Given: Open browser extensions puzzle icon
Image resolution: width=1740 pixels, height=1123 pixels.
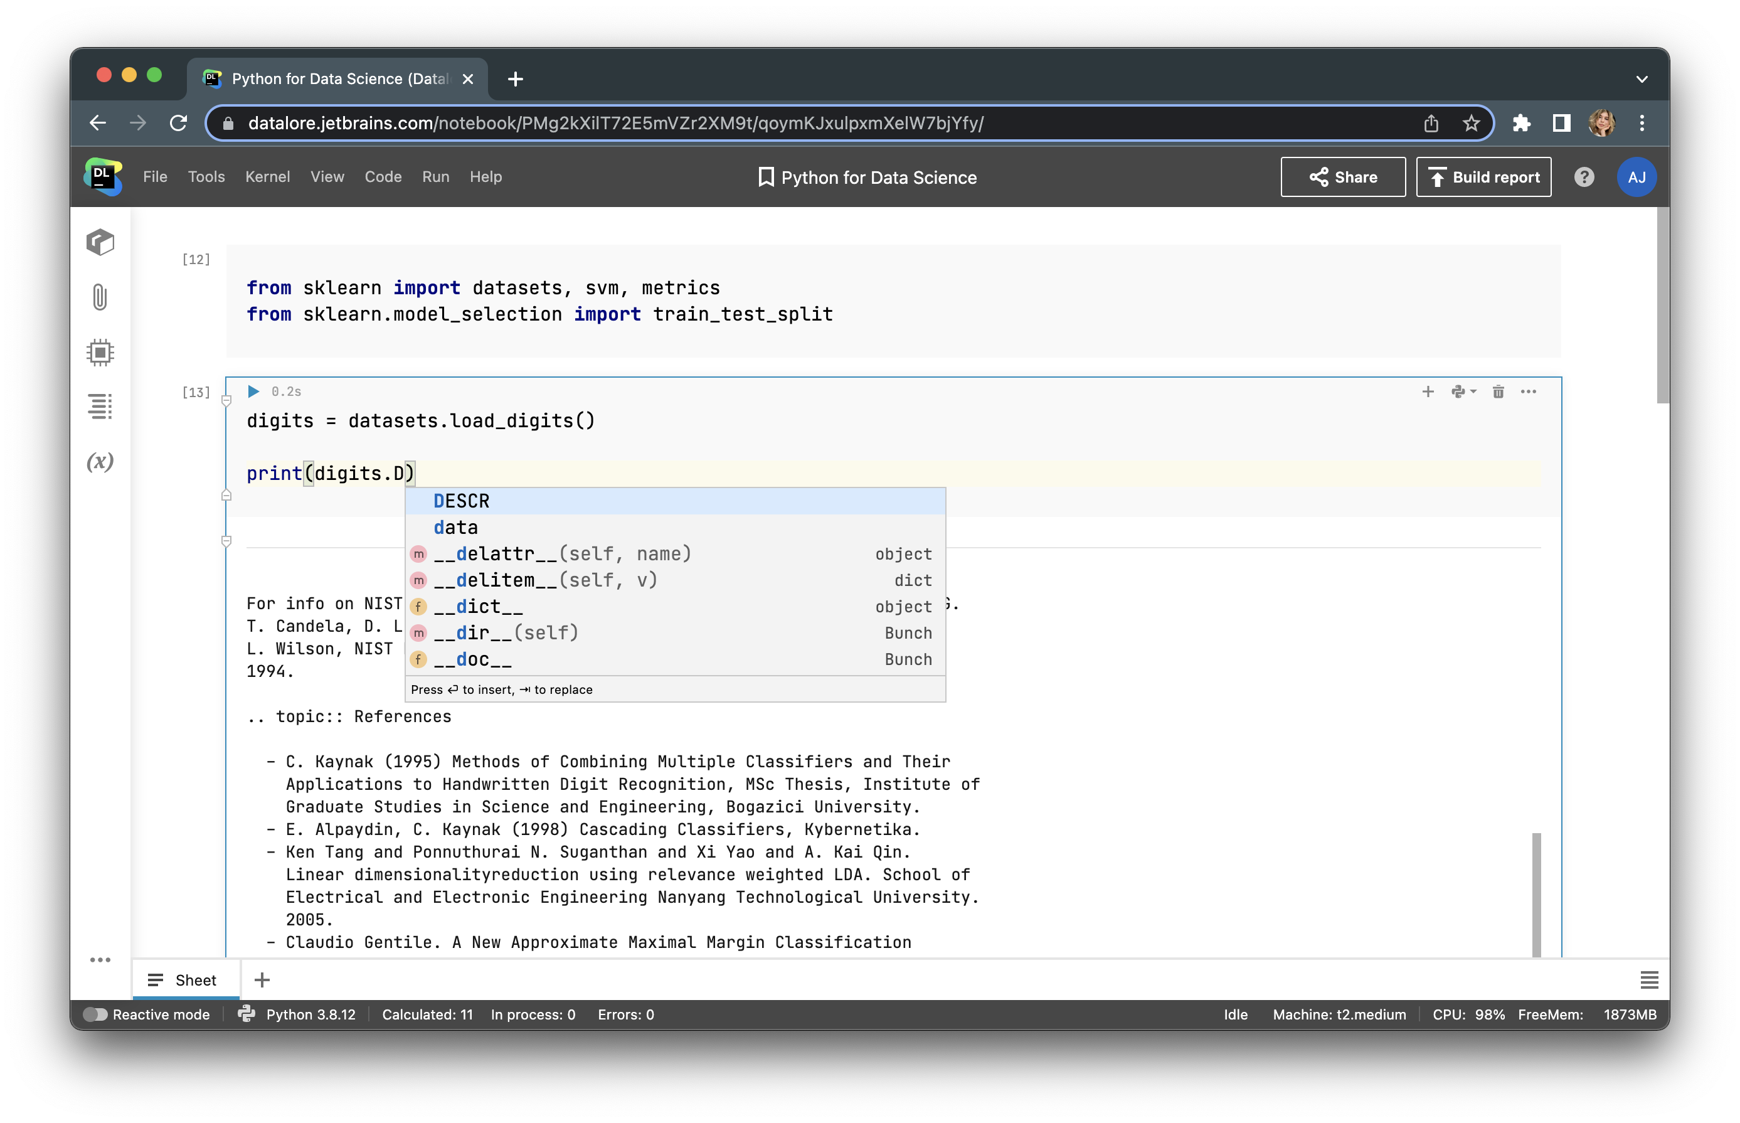Looking at the screenshot, I should [x=1521, y=123].
